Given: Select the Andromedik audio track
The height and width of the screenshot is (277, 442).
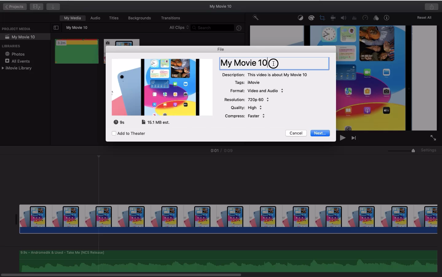Looking at the screenshot, I should point(229,261).
